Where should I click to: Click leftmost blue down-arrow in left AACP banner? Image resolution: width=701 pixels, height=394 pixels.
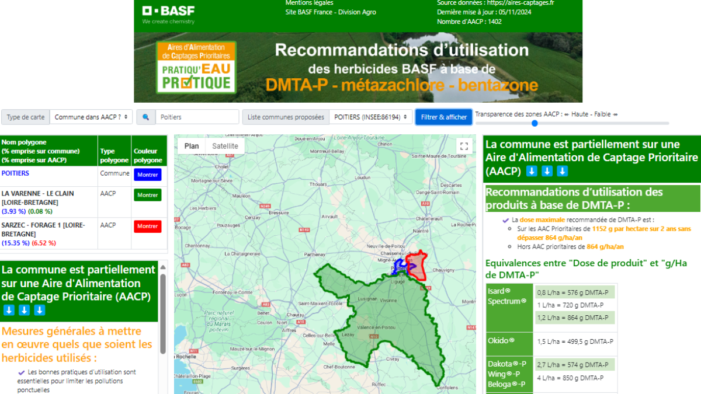click(9, 310)
